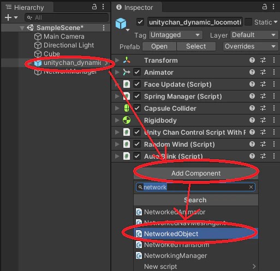Select the Inspector tab
The height and width of the screenshot is (271, 280).
coord(136,8)
